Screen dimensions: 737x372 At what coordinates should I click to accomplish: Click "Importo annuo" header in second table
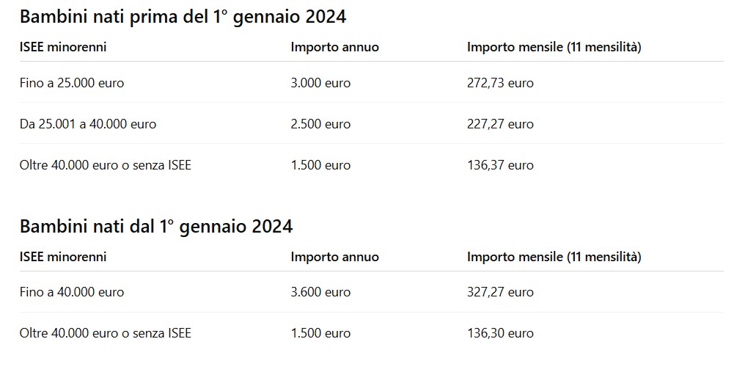point(334,257)
